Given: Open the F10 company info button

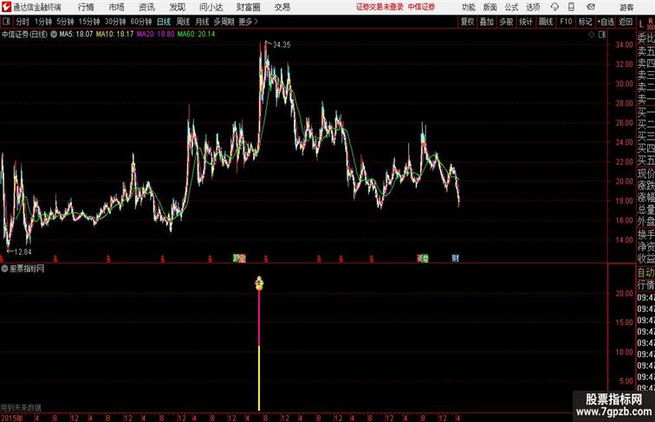Looking at the screenshot, I should [566, 22].
